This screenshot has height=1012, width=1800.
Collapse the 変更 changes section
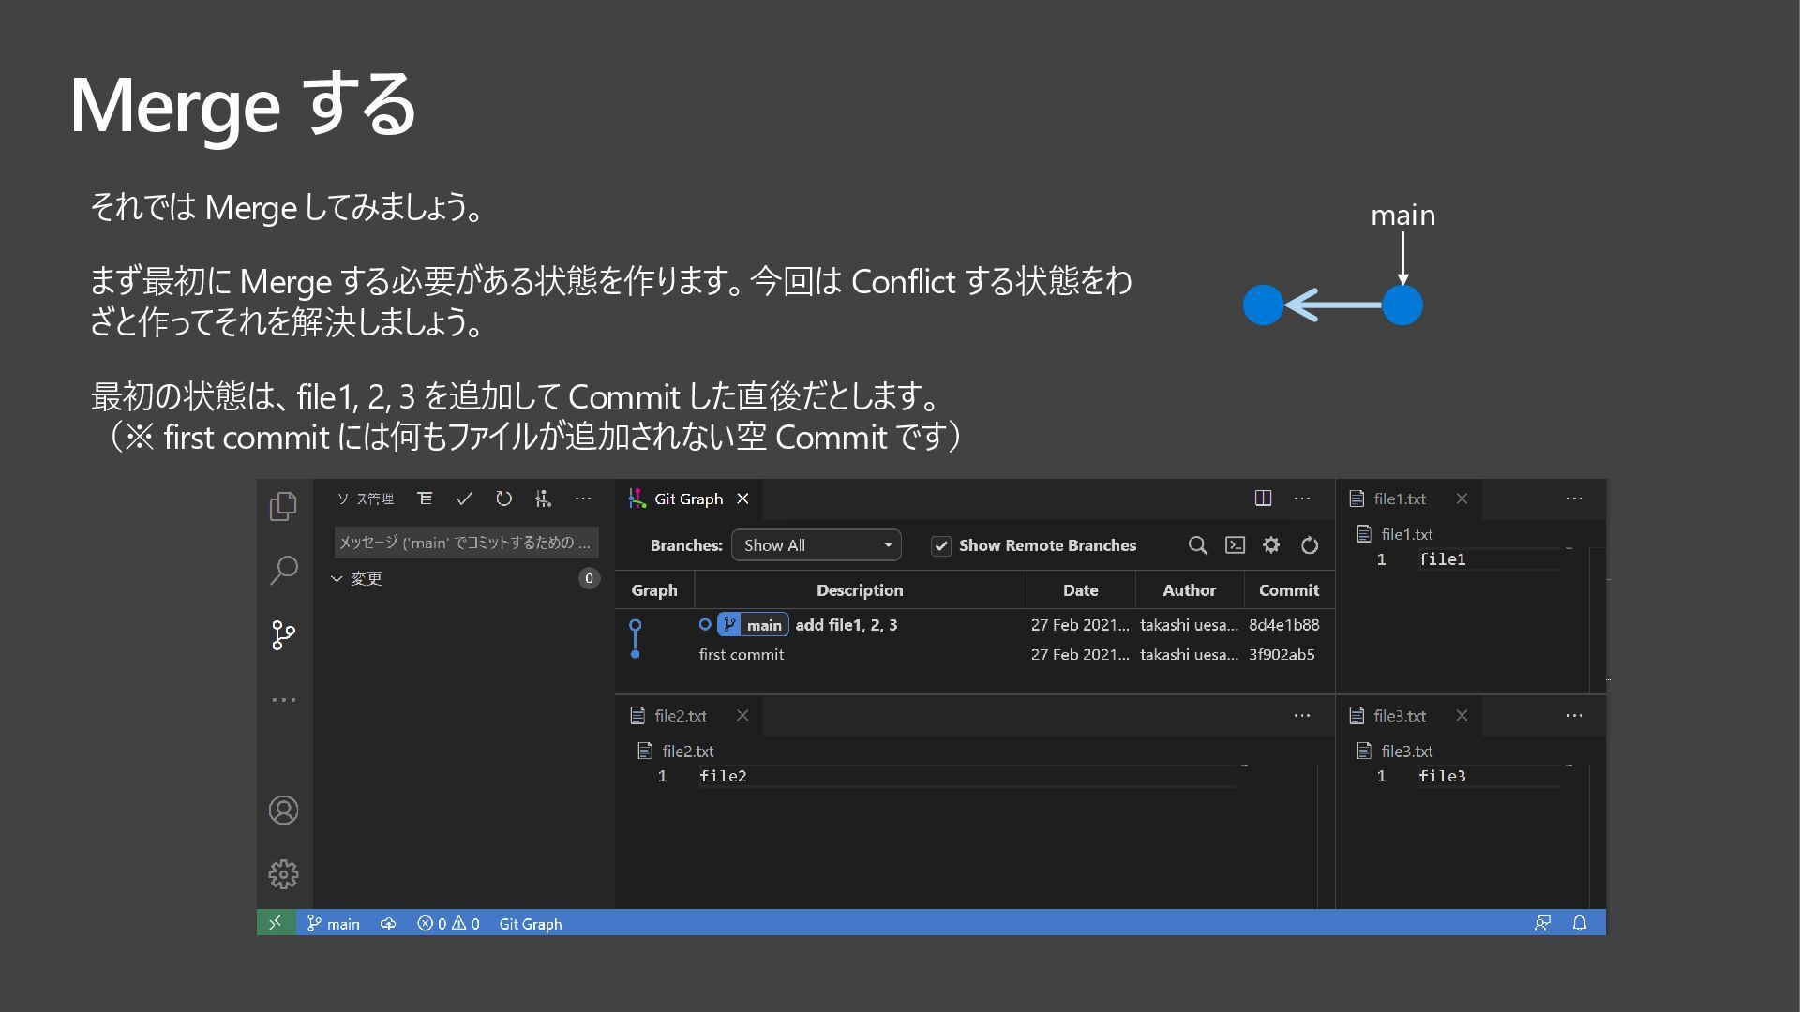337,579
